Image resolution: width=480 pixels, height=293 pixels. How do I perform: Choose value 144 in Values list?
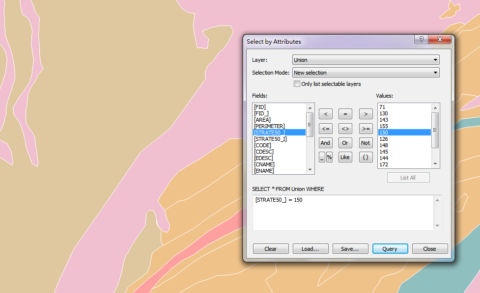point(404,158)
